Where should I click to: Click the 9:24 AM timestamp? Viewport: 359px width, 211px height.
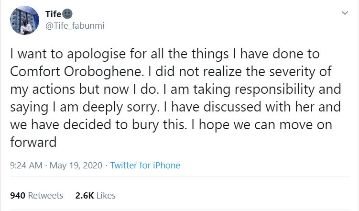(x=26, y=166)
